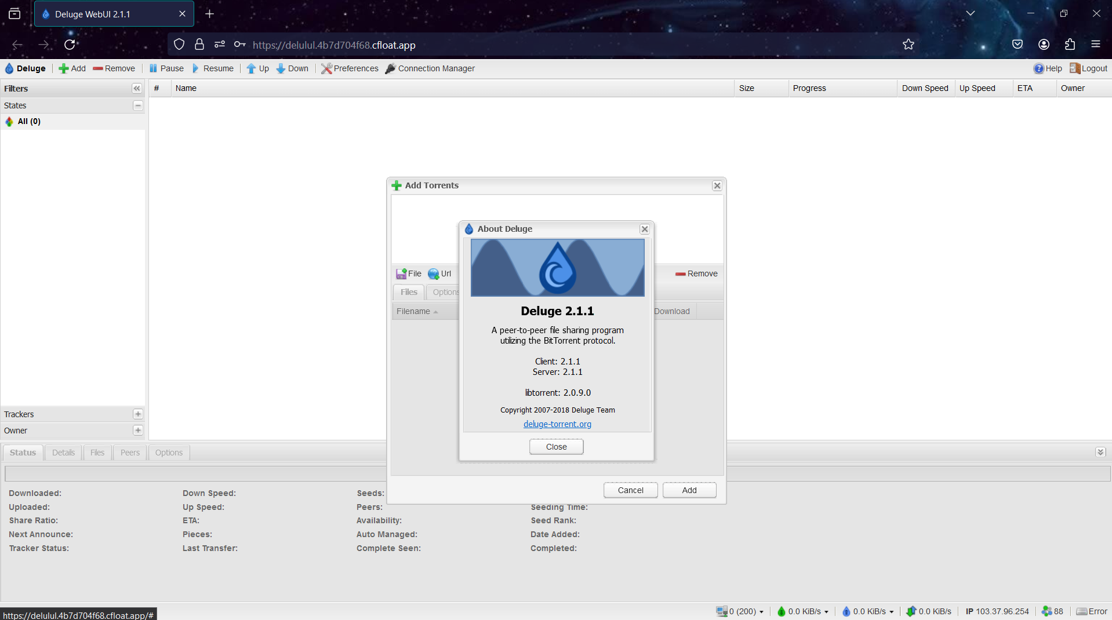Sort torrents by Owner column
This screenshot has height=620, width=1112.
[x=1084, y=88]
